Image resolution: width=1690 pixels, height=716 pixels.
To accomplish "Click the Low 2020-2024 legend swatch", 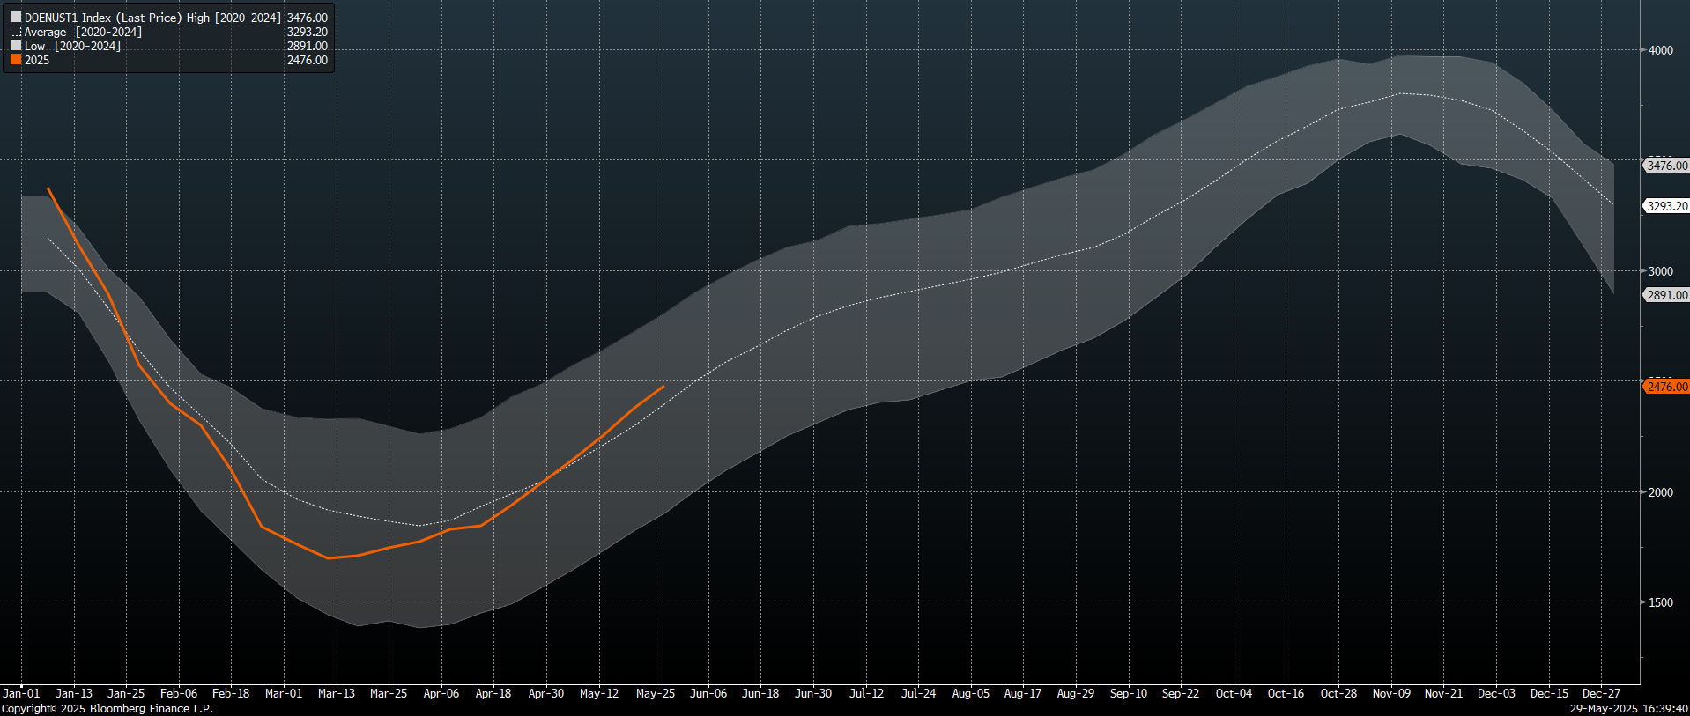I will pyautogui.click(x=16, y=45).
